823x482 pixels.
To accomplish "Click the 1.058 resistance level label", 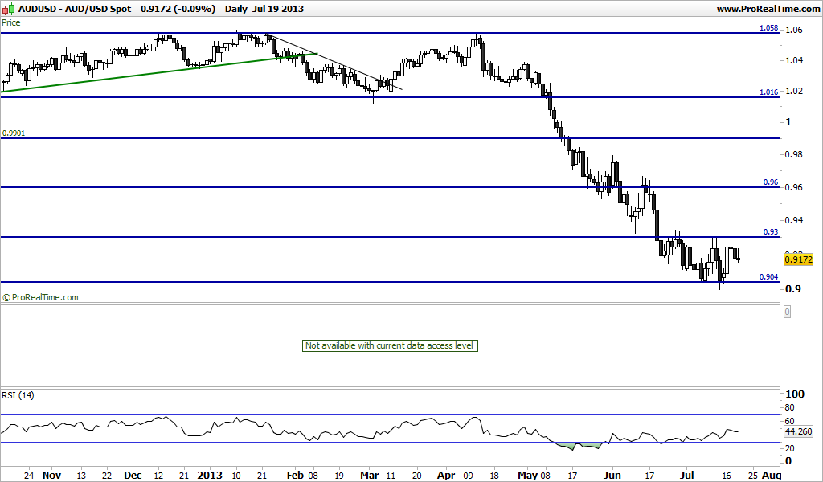I will tap(769, 28).
